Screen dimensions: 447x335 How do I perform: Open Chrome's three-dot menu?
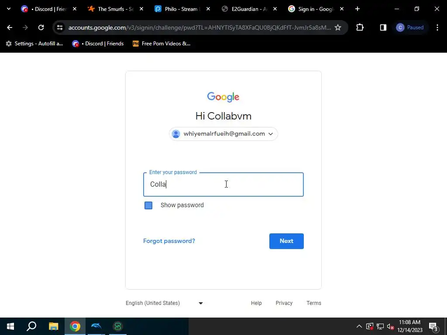point(437,27)
